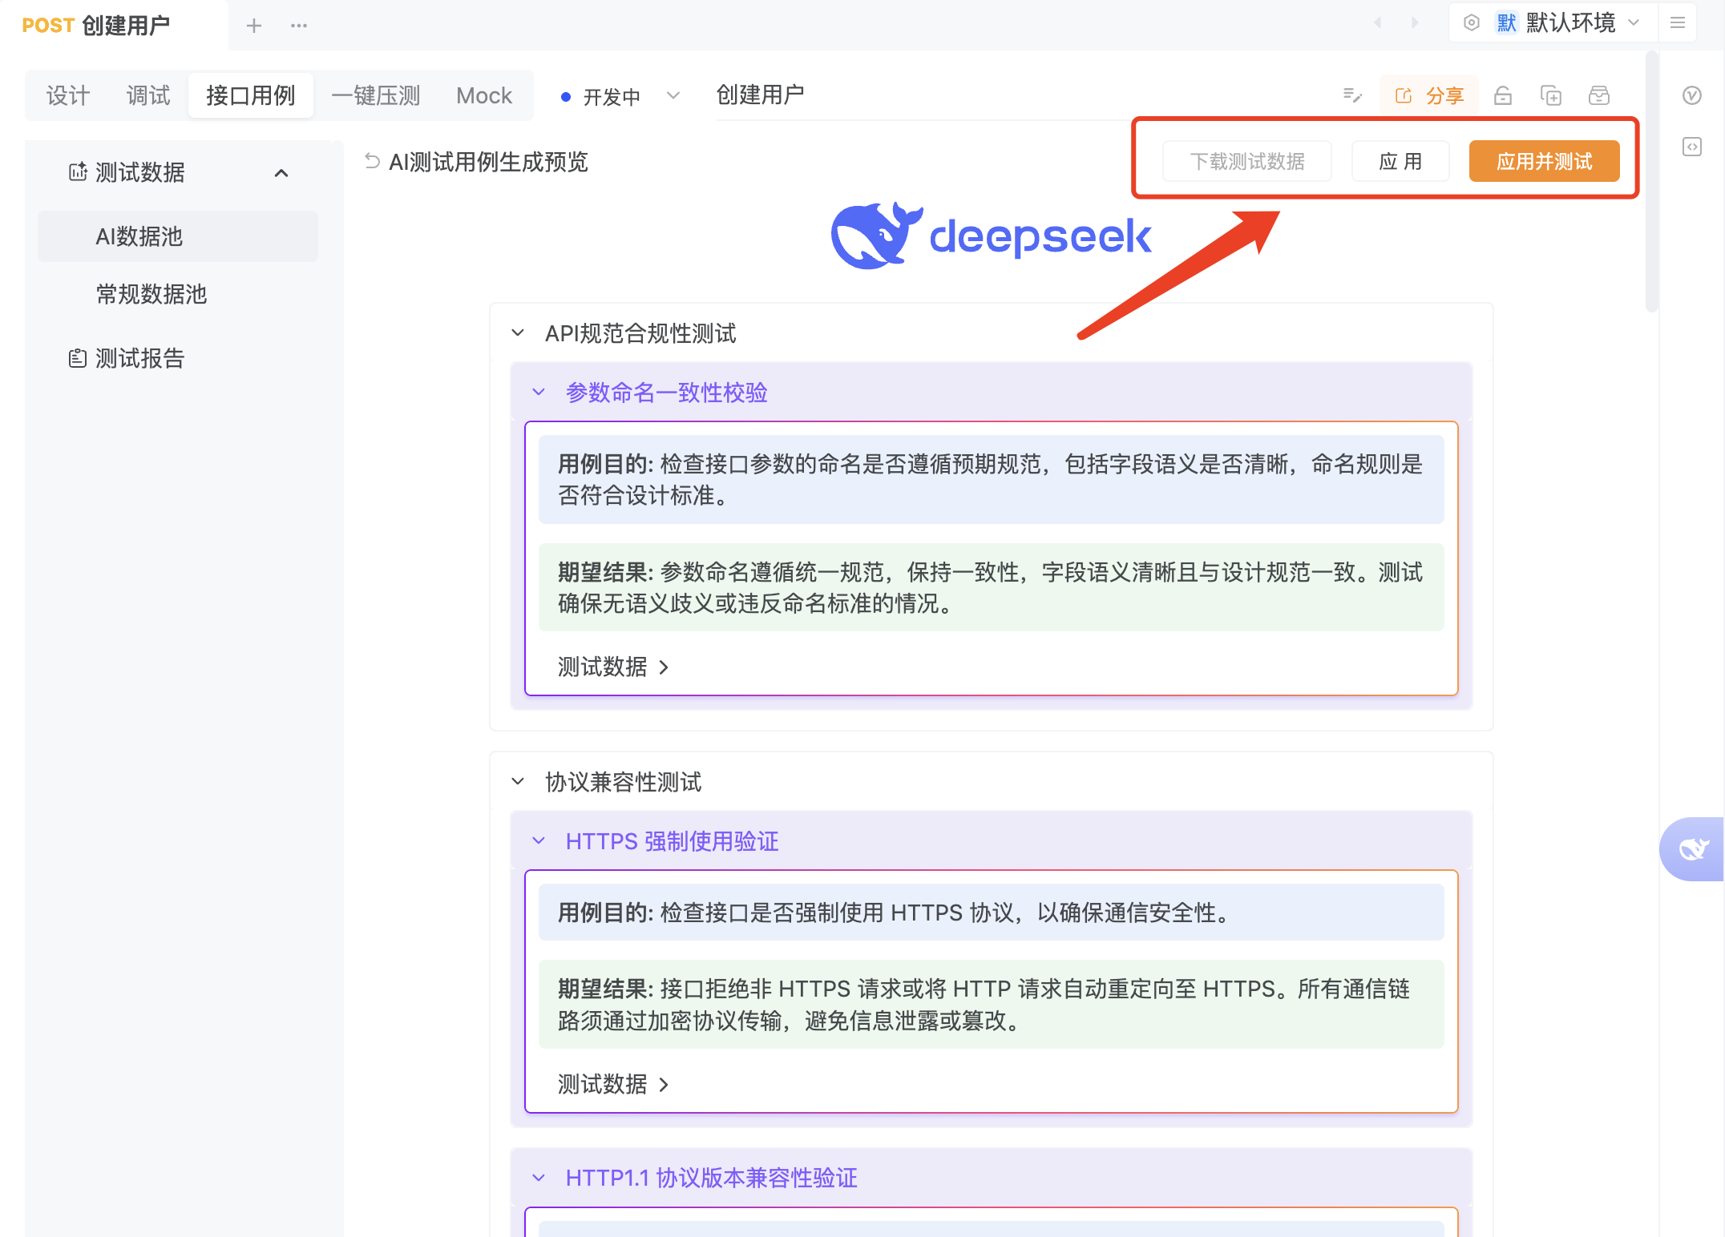The height and width of the screenshot is (1237, 1725).
Task: Open the tab bar more options ellipsis
Action: pyautogui.click(x=299, y=26)
